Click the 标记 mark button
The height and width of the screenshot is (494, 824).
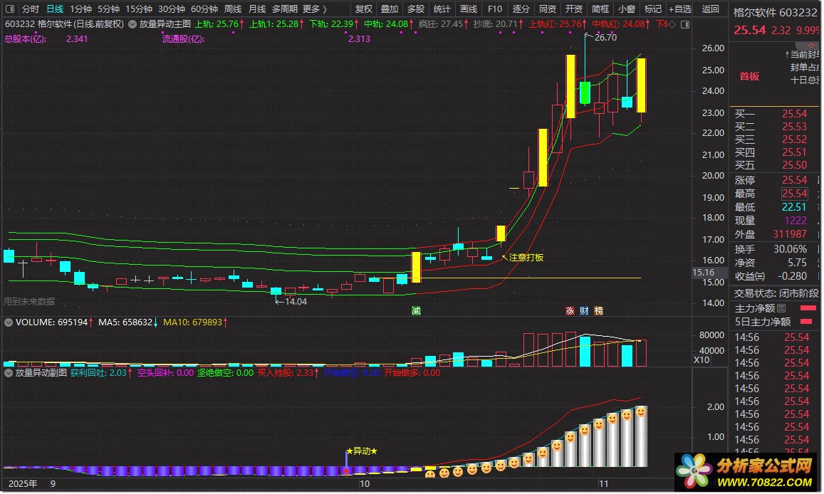point(652,9)
